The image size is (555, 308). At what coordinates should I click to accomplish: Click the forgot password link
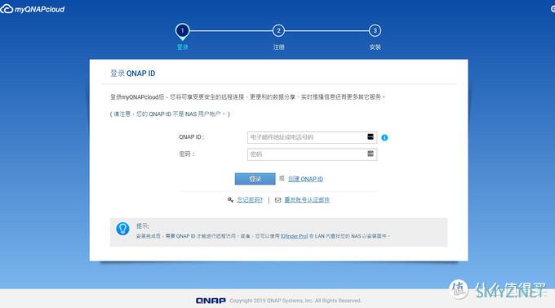(x=250, y=200)
